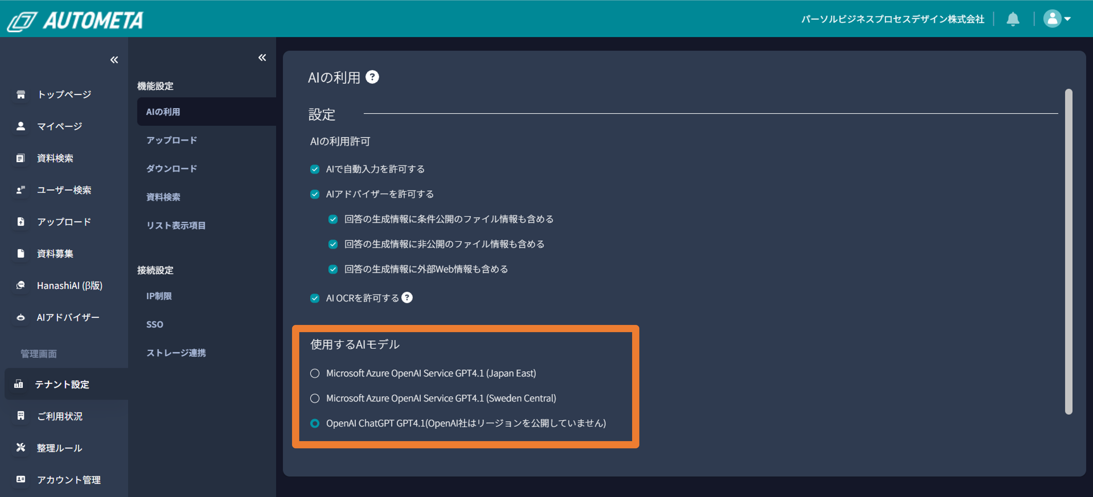Click the 整理ルール tools icon

click(21, 448)
